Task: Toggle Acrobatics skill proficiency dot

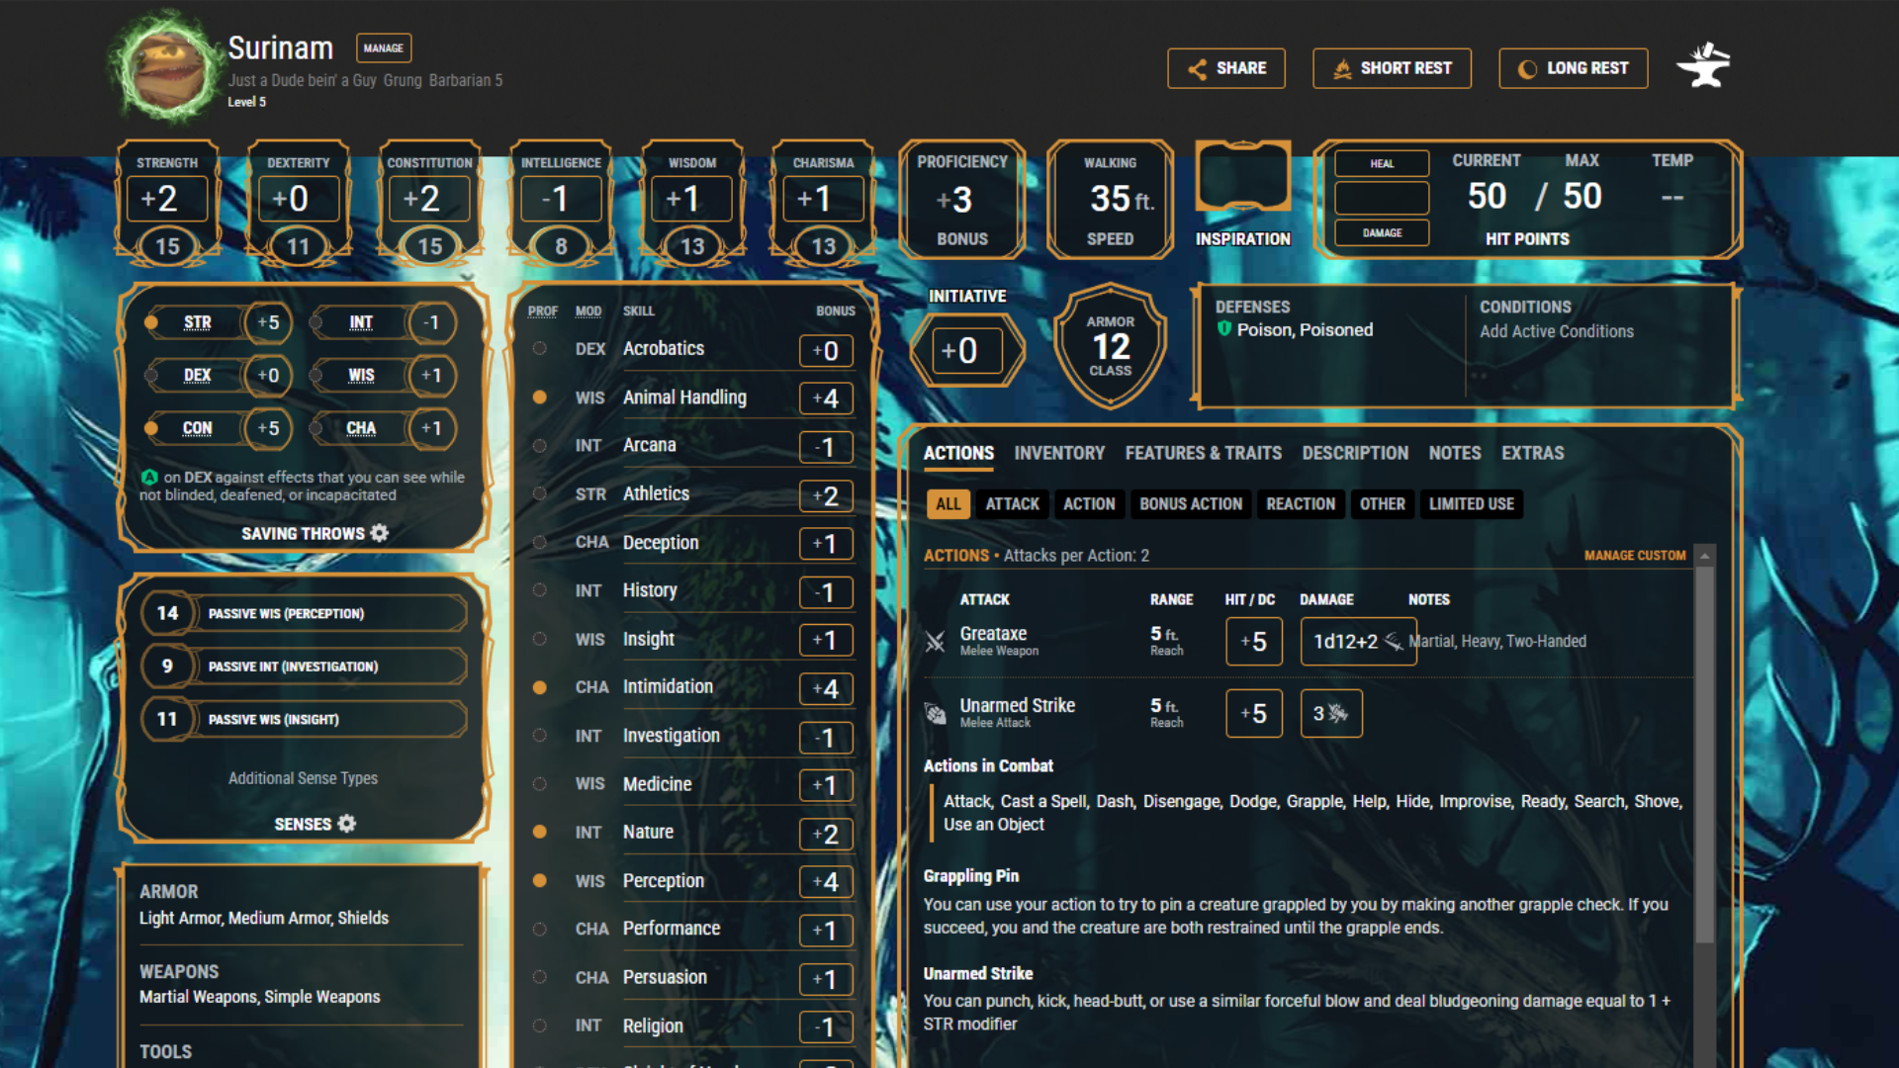Action: tap(539, 348)
